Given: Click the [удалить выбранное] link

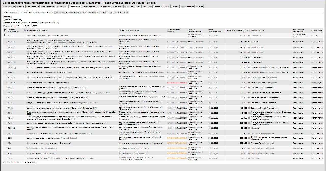Looking at the screenshot, I should point(13,20).
